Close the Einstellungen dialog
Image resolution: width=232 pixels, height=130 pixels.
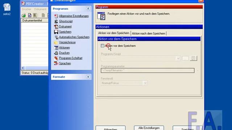tap(201, 1)
